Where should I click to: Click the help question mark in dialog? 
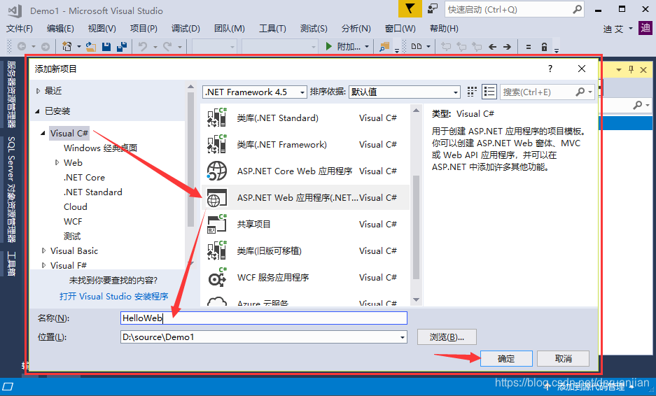(550, 69)
